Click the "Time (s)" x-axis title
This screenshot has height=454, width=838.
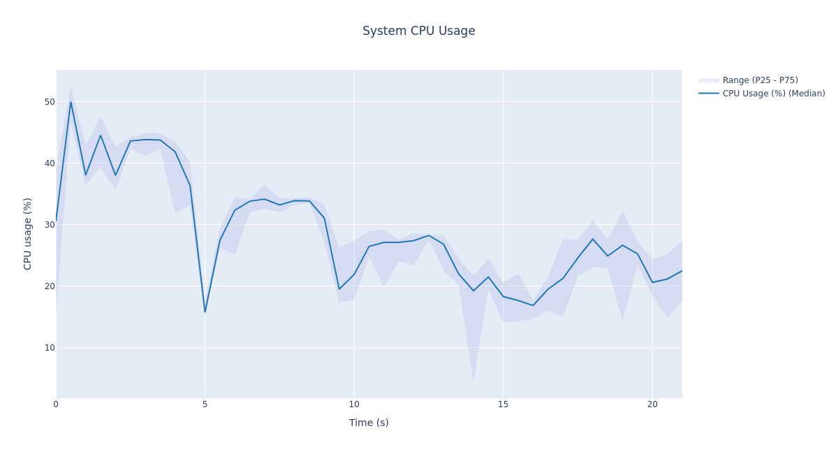(369, 423)
